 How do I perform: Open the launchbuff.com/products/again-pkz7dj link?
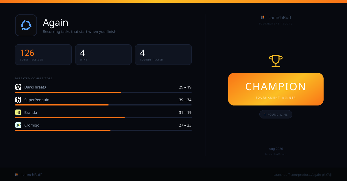pos(302,175)
